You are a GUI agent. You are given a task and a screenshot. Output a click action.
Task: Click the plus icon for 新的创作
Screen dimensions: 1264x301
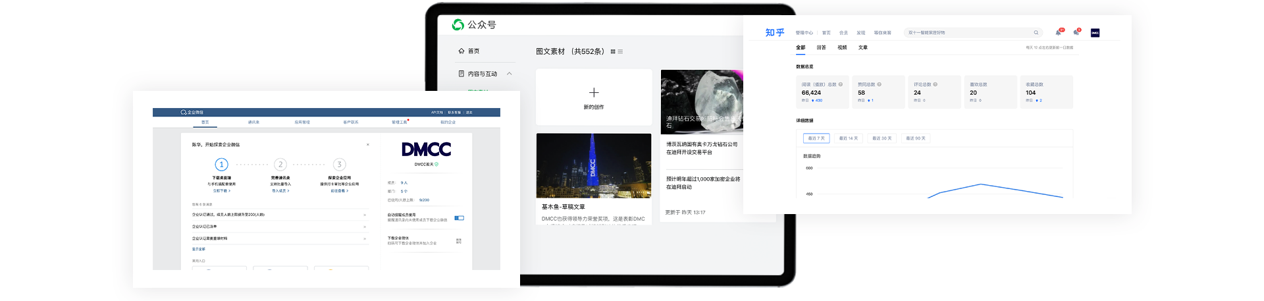(594, 93)
